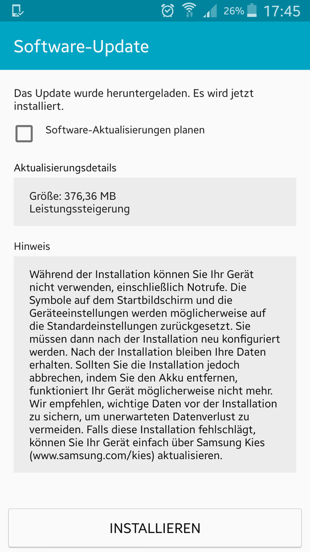Tap the Größe: 376,36 MB line
The width and height of the screenshot is (310, 552).
pyautogui.click(x=73, y=195)
